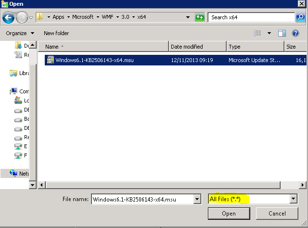Close the Open dialog window

click(x=302, y=3)
